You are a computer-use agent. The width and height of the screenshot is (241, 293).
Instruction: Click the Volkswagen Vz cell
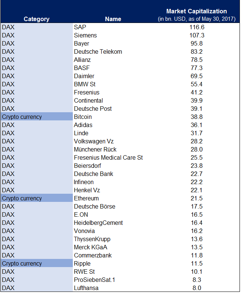click(x=94, y=141)
